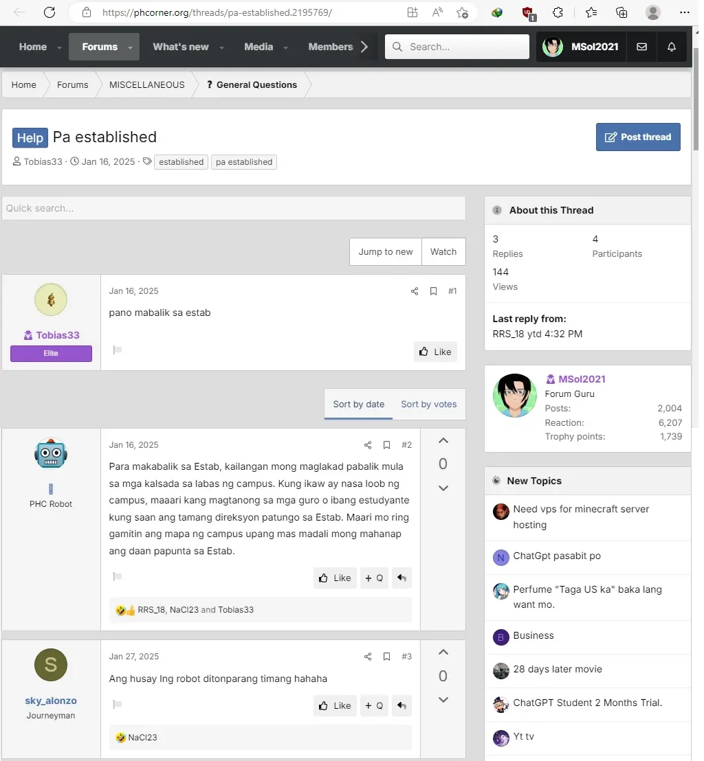Viewport: 704px width, 761px height.
Task: Share post #1 using the share icon
Action: 415,291
